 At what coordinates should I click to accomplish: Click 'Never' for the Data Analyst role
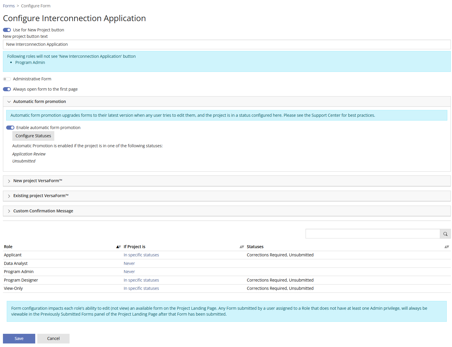[129, 263]
